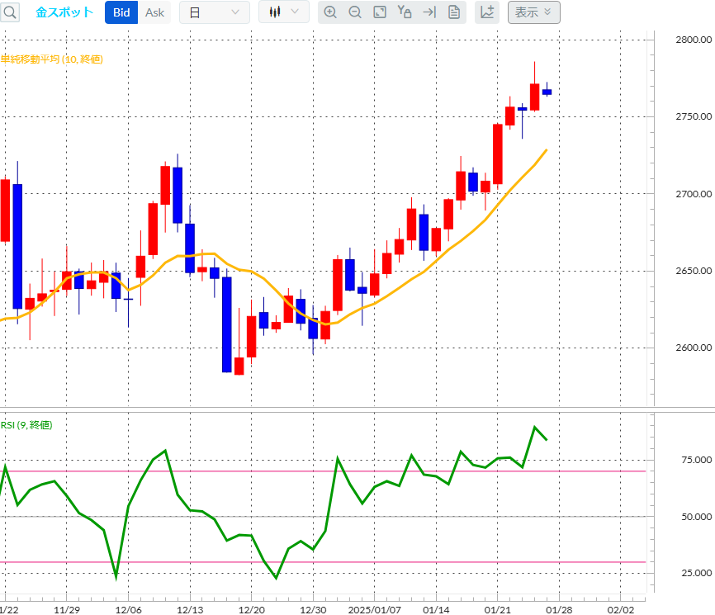
Task: Zoom in on the chart
Action: 330,12
